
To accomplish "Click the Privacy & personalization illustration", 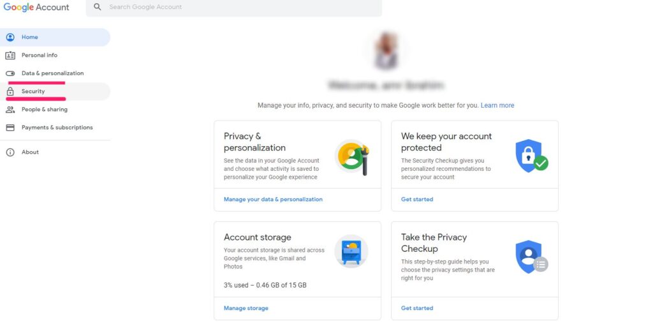I will [351, 156].
